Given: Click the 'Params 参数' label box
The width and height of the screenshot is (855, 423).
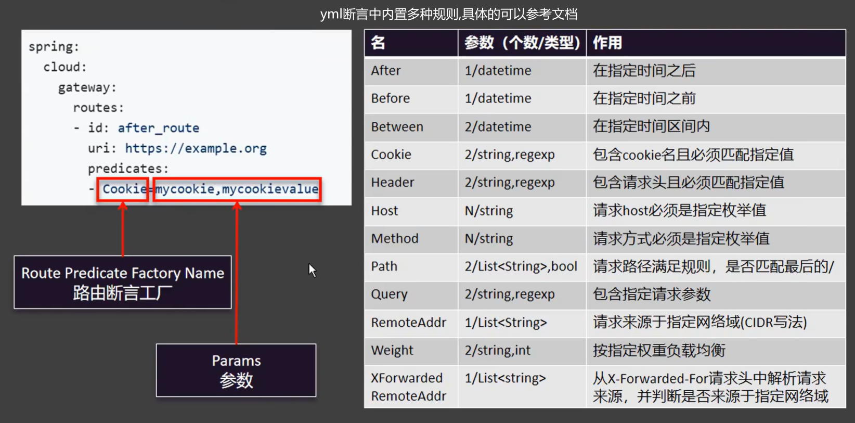Looking at the screenshot, I should click(236, 370).
